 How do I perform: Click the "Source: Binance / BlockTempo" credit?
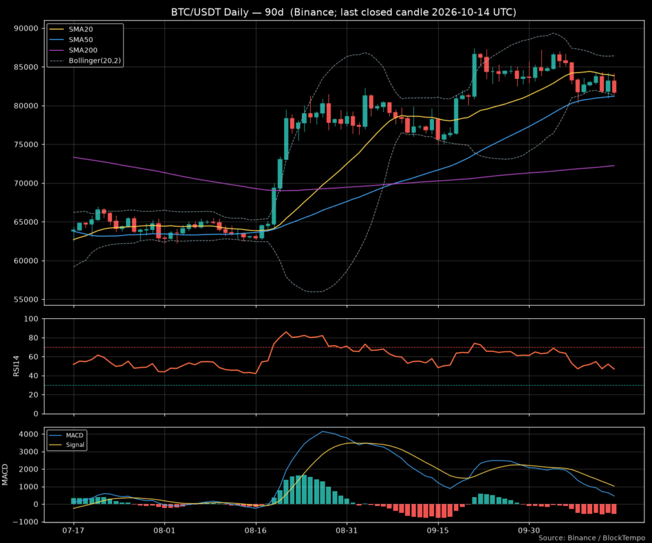[592, 538]
